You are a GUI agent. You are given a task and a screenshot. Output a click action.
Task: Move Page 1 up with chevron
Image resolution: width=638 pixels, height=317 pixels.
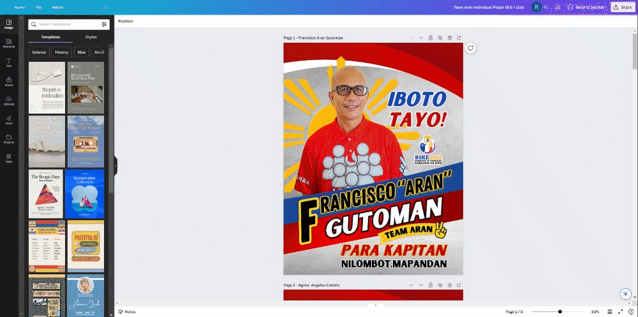click(x=411, y=38)
